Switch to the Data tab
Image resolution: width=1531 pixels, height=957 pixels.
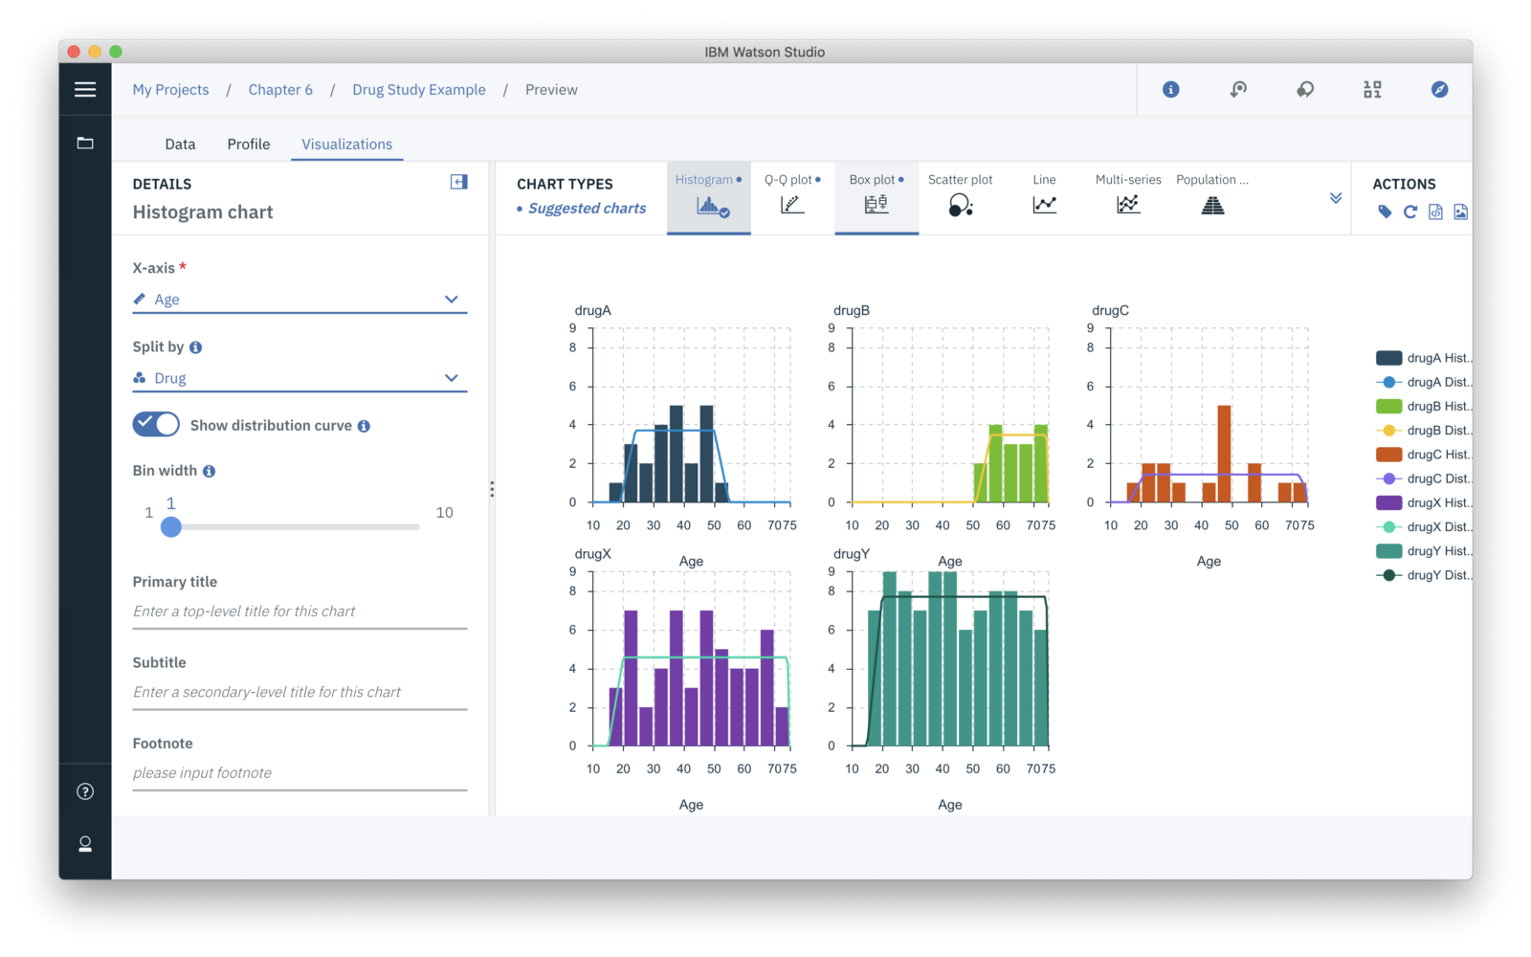[x=179, y=144]
